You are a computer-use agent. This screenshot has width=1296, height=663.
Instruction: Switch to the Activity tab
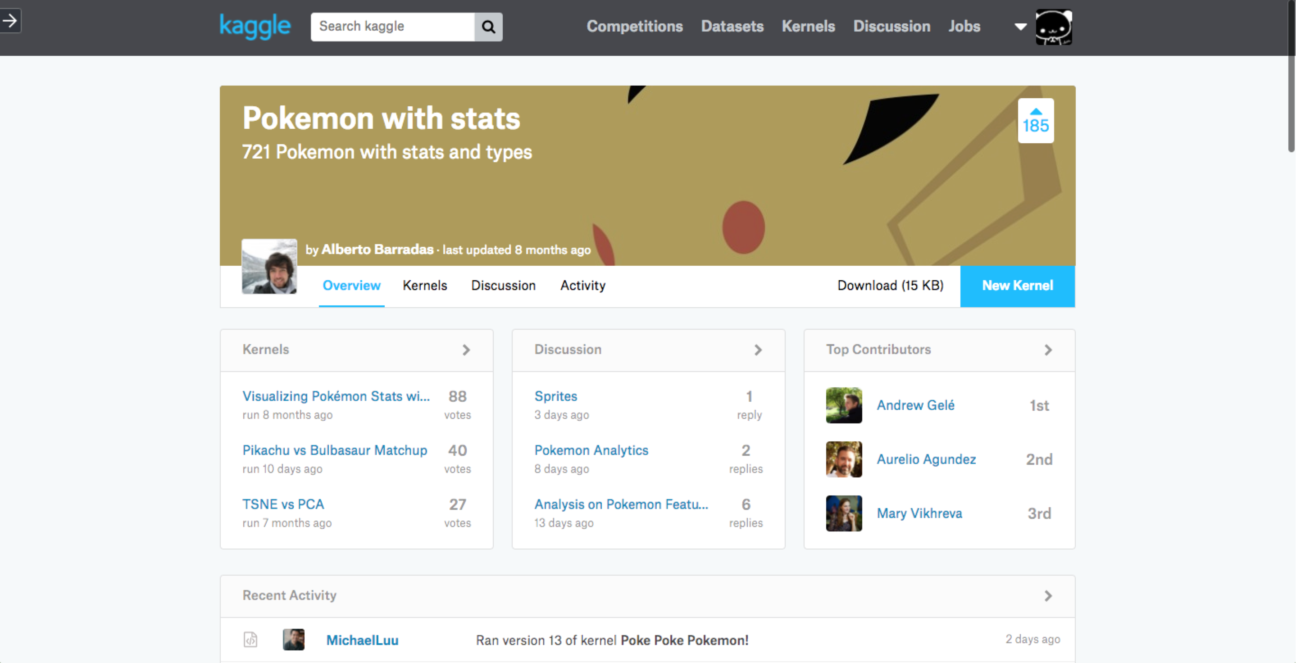click(582, 285)
